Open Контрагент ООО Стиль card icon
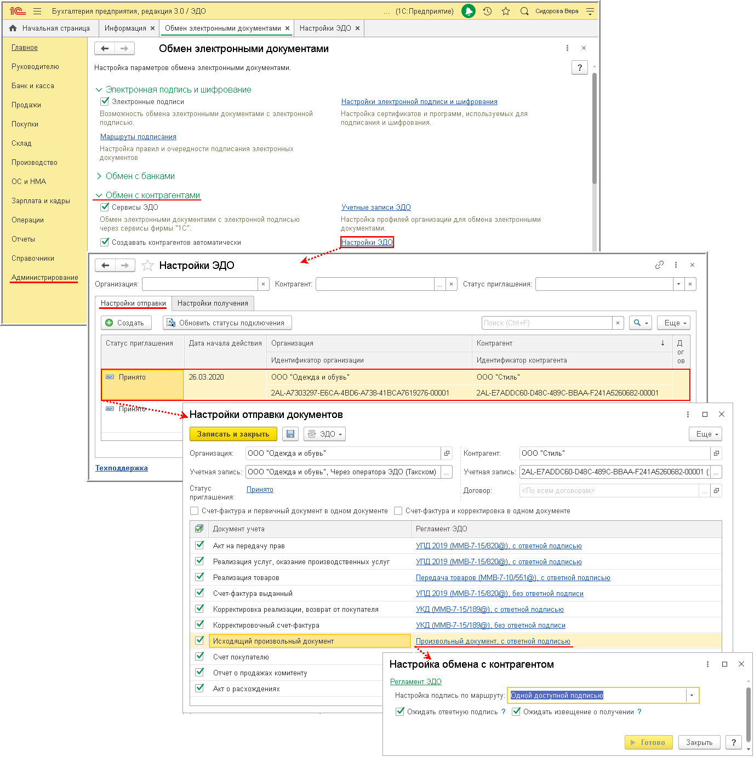This screenshot has height=757, width=754. tap(716, 454)
